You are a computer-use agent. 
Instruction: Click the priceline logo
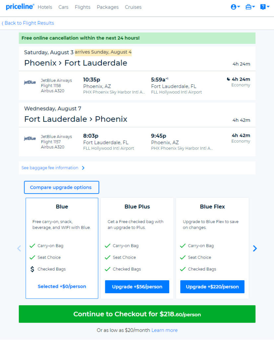pyautogui.click(x=20, y=7)
